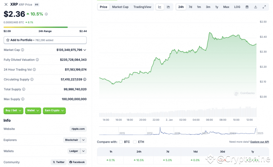Click the 7d 5.0% change cell
Image resolution: width=273 pixels, height=167 pixels.
[x=167, y=160]
